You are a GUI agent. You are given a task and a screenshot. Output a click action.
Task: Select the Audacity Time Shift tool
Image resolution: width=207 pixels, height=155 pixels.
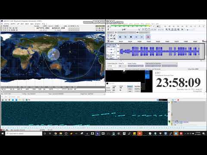(x=111, y=38)
